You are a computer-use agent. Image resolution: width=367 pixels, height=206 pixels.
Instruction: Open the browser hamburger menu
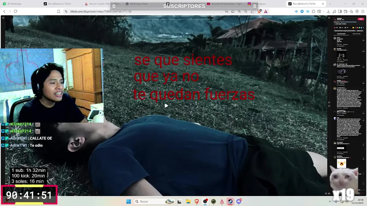363,11
